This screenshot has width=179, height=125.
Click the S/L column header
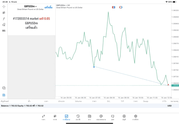(109, 101)
